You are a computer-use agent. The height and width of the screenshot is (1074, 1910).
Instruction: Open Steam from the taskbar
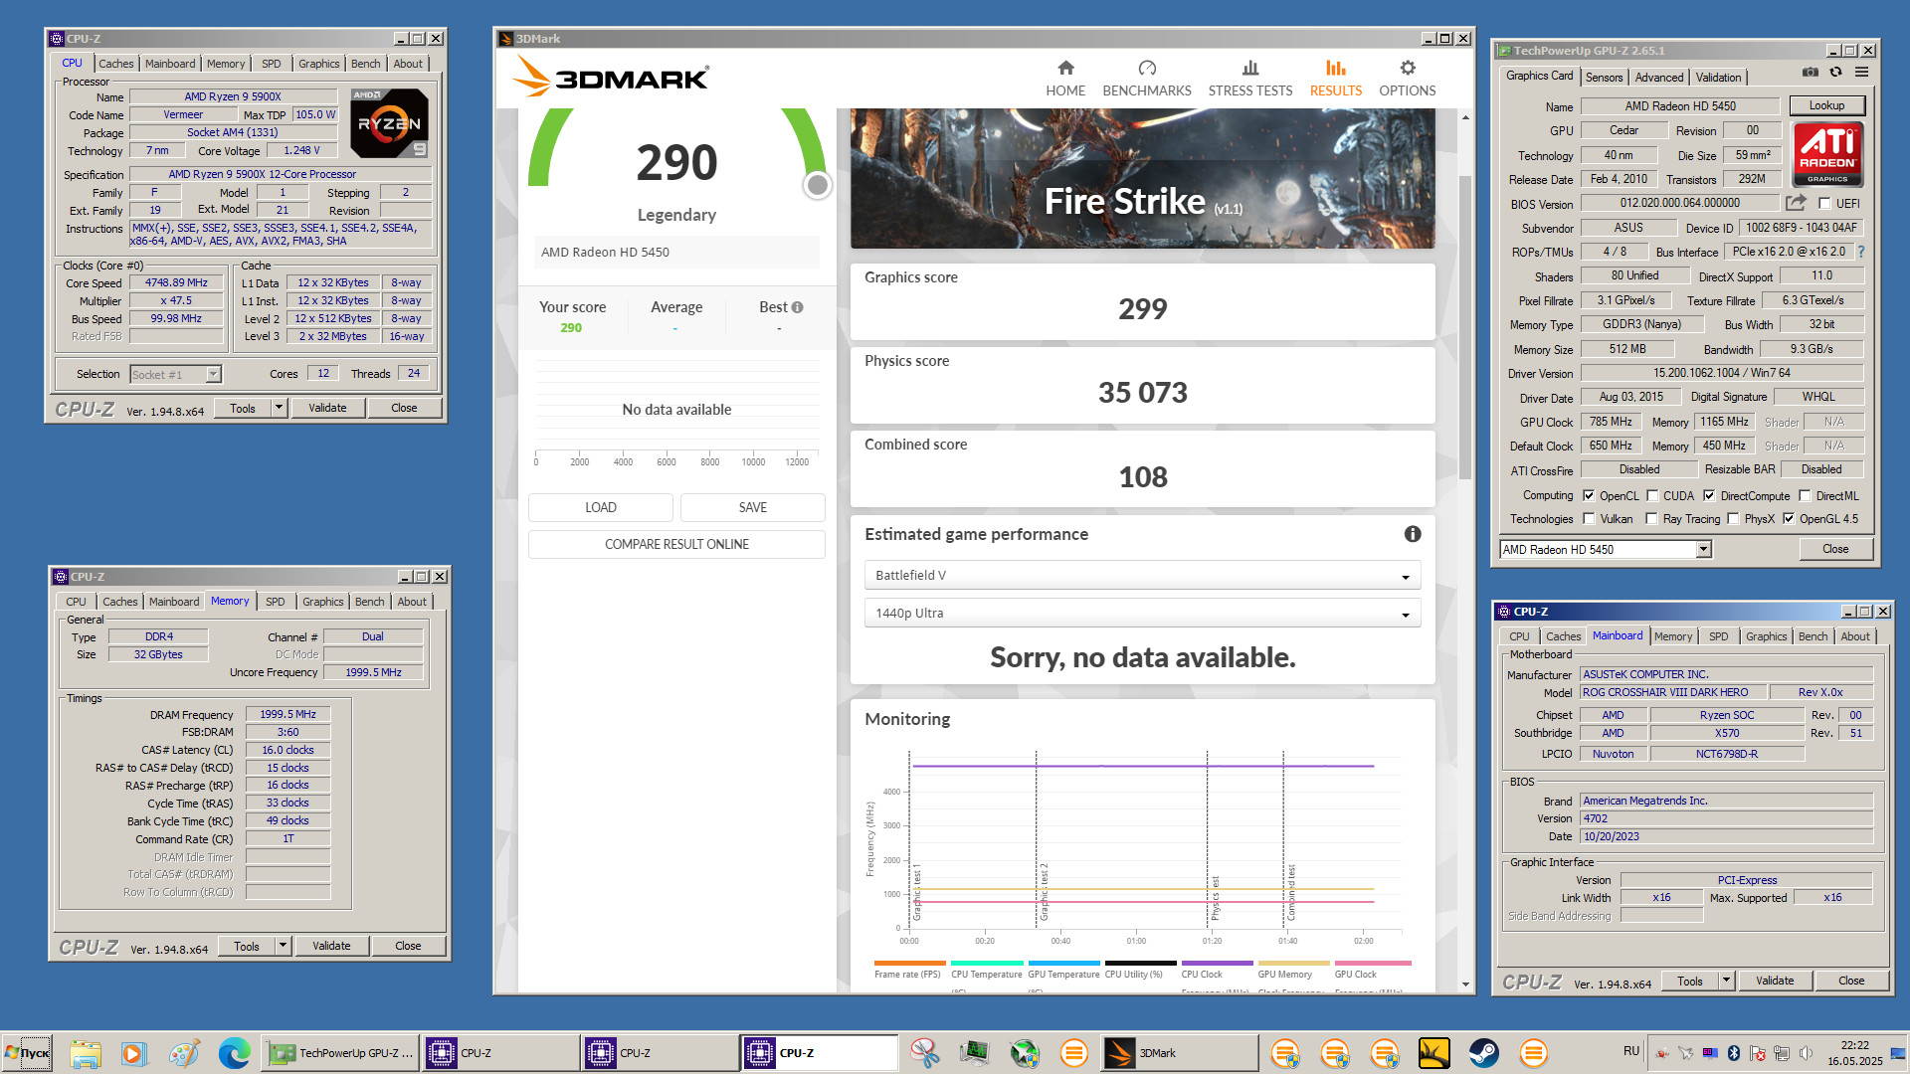tap(1484, 1053)
